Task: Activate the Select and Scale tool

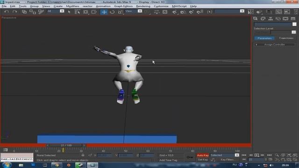Action: [x=121, y=12]
